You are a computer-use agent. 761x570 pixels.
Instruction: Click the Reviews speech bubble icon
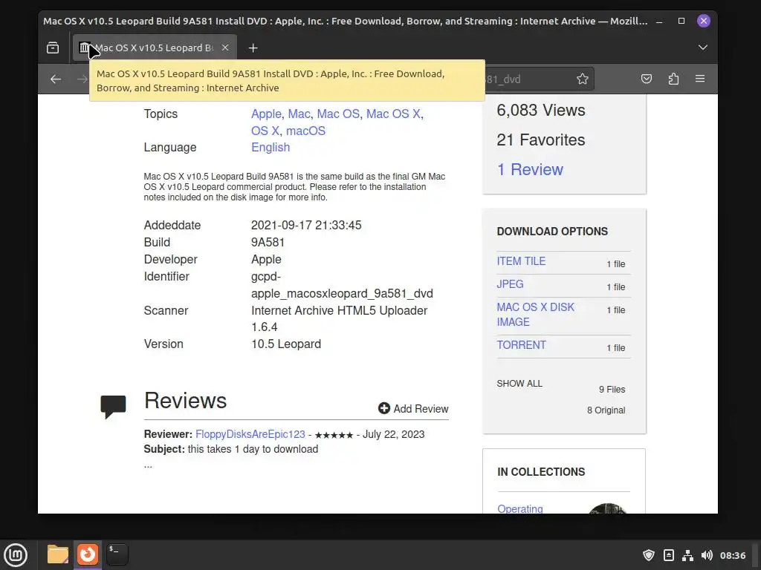(x=113, y=406)
